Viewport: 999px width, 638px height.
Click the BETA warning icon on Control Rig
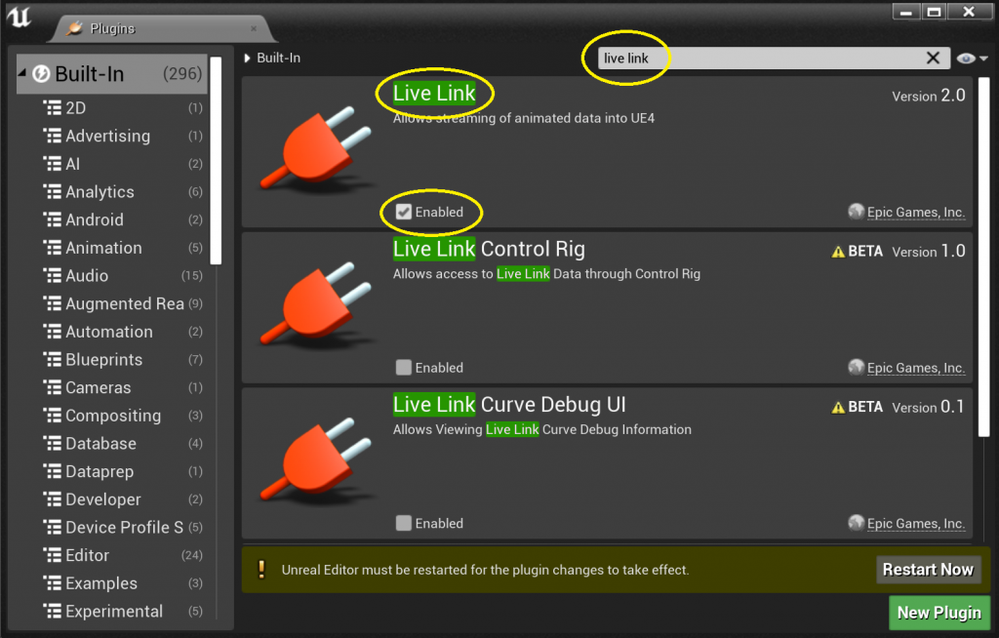click(838, 252)
